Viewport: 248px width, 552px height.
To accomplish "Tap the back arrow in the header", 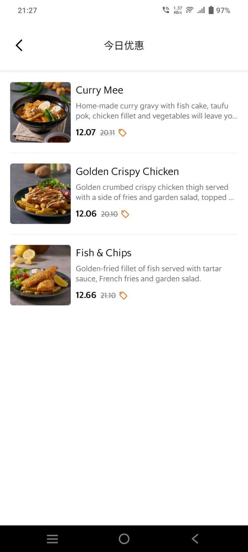I will [19, 45].
